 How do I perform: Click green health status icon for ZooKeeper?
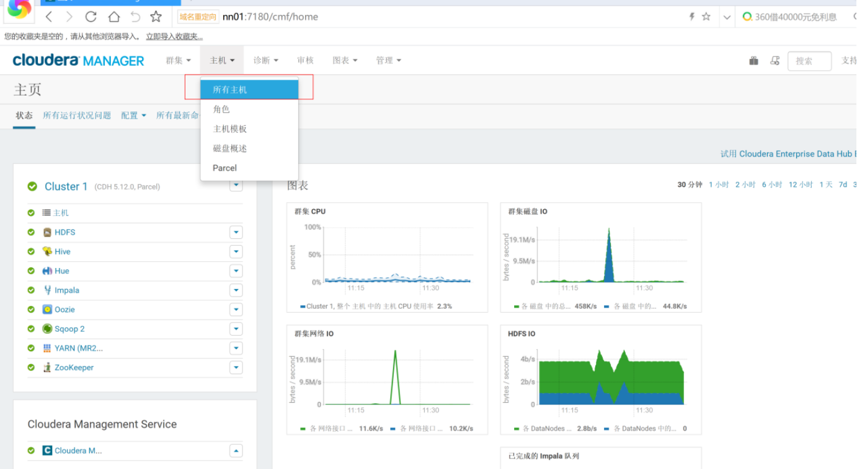click(31, 367)
